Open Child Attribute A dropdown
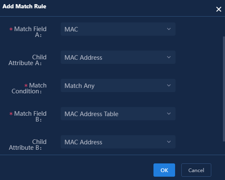Image resolution: width=225 pixels, height=180 pixels. pyautogui.click(x=118, y=57)
